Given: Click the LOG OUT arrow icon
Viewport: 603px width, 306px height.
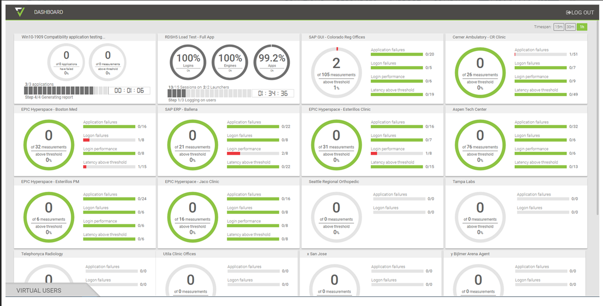Looking at the screenshot, I should [569, 13].
